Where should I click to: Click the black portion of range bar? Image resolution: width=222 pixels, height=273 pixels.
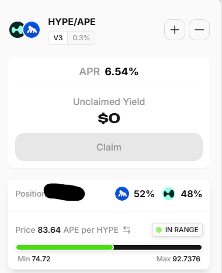pyautogui.click(x=157, y=247)
